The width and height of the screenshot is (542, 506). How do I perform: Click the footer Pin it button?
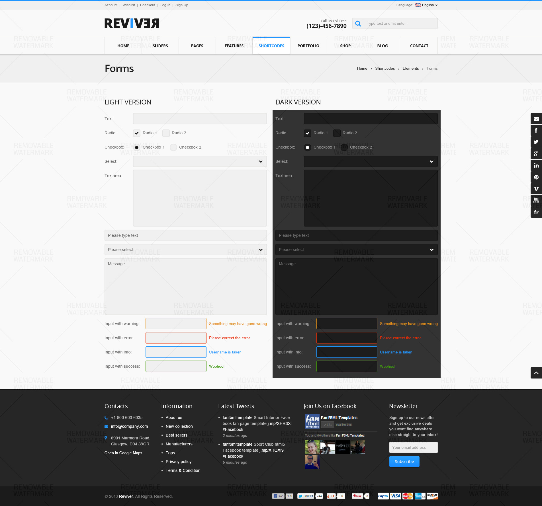point(357,496)
